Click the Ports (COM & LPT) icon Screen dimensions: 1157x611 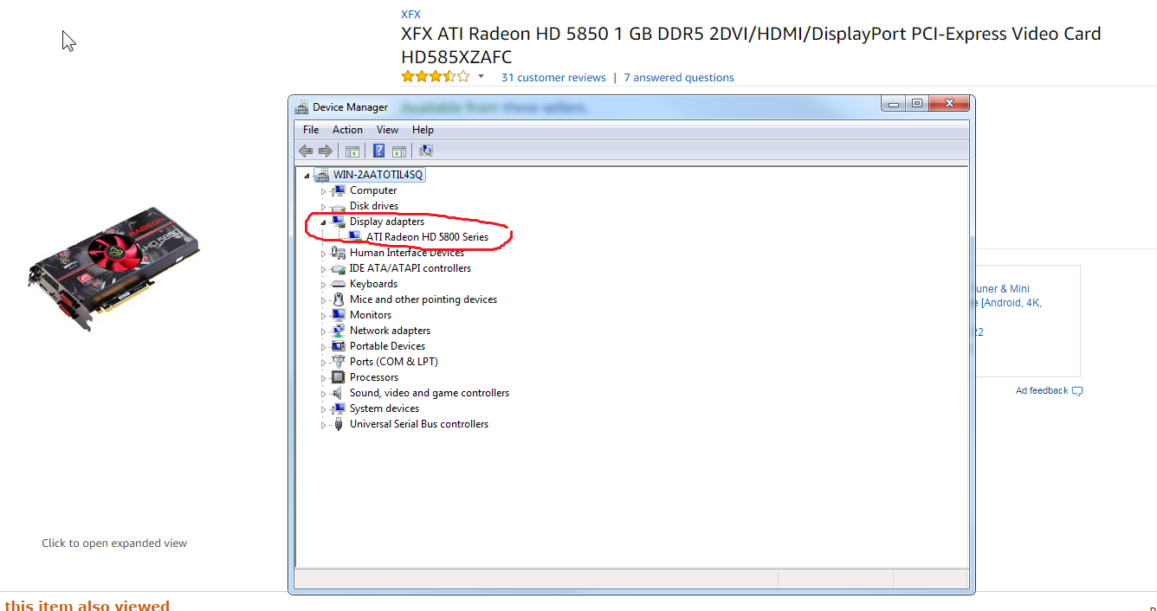pyautogui.click(x=339, y=362)
